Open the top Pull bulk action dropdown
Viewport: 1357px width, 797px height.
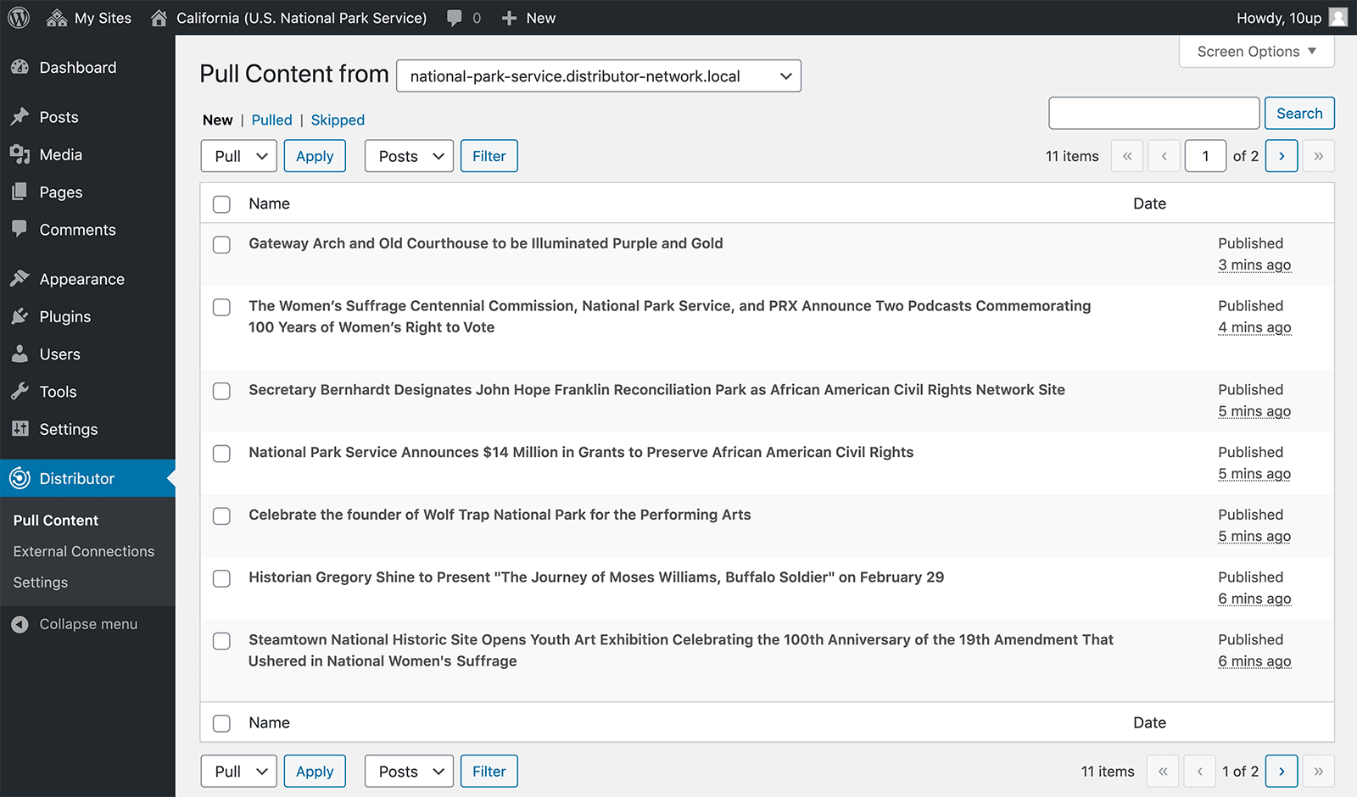pyautogui.click(x=239, y=156)
